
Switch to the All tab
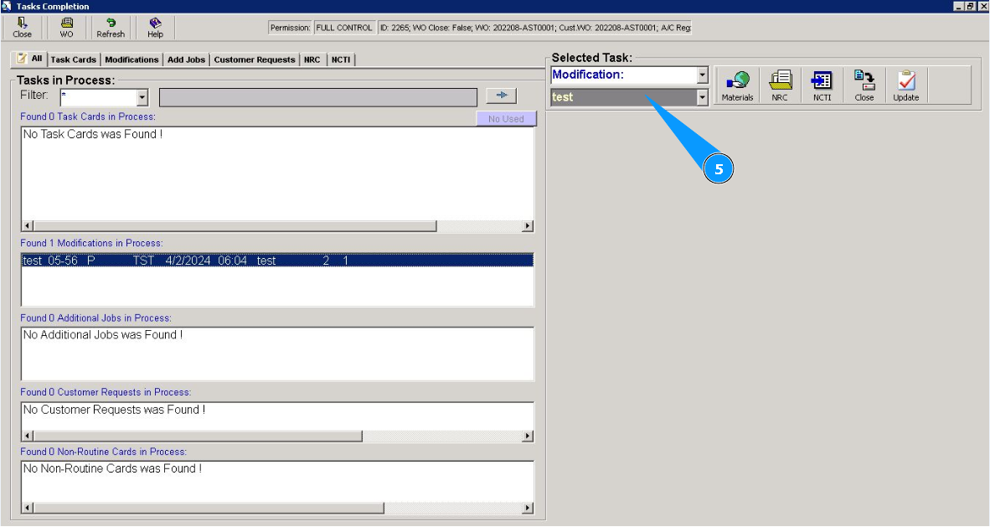(x=29, y=59)
